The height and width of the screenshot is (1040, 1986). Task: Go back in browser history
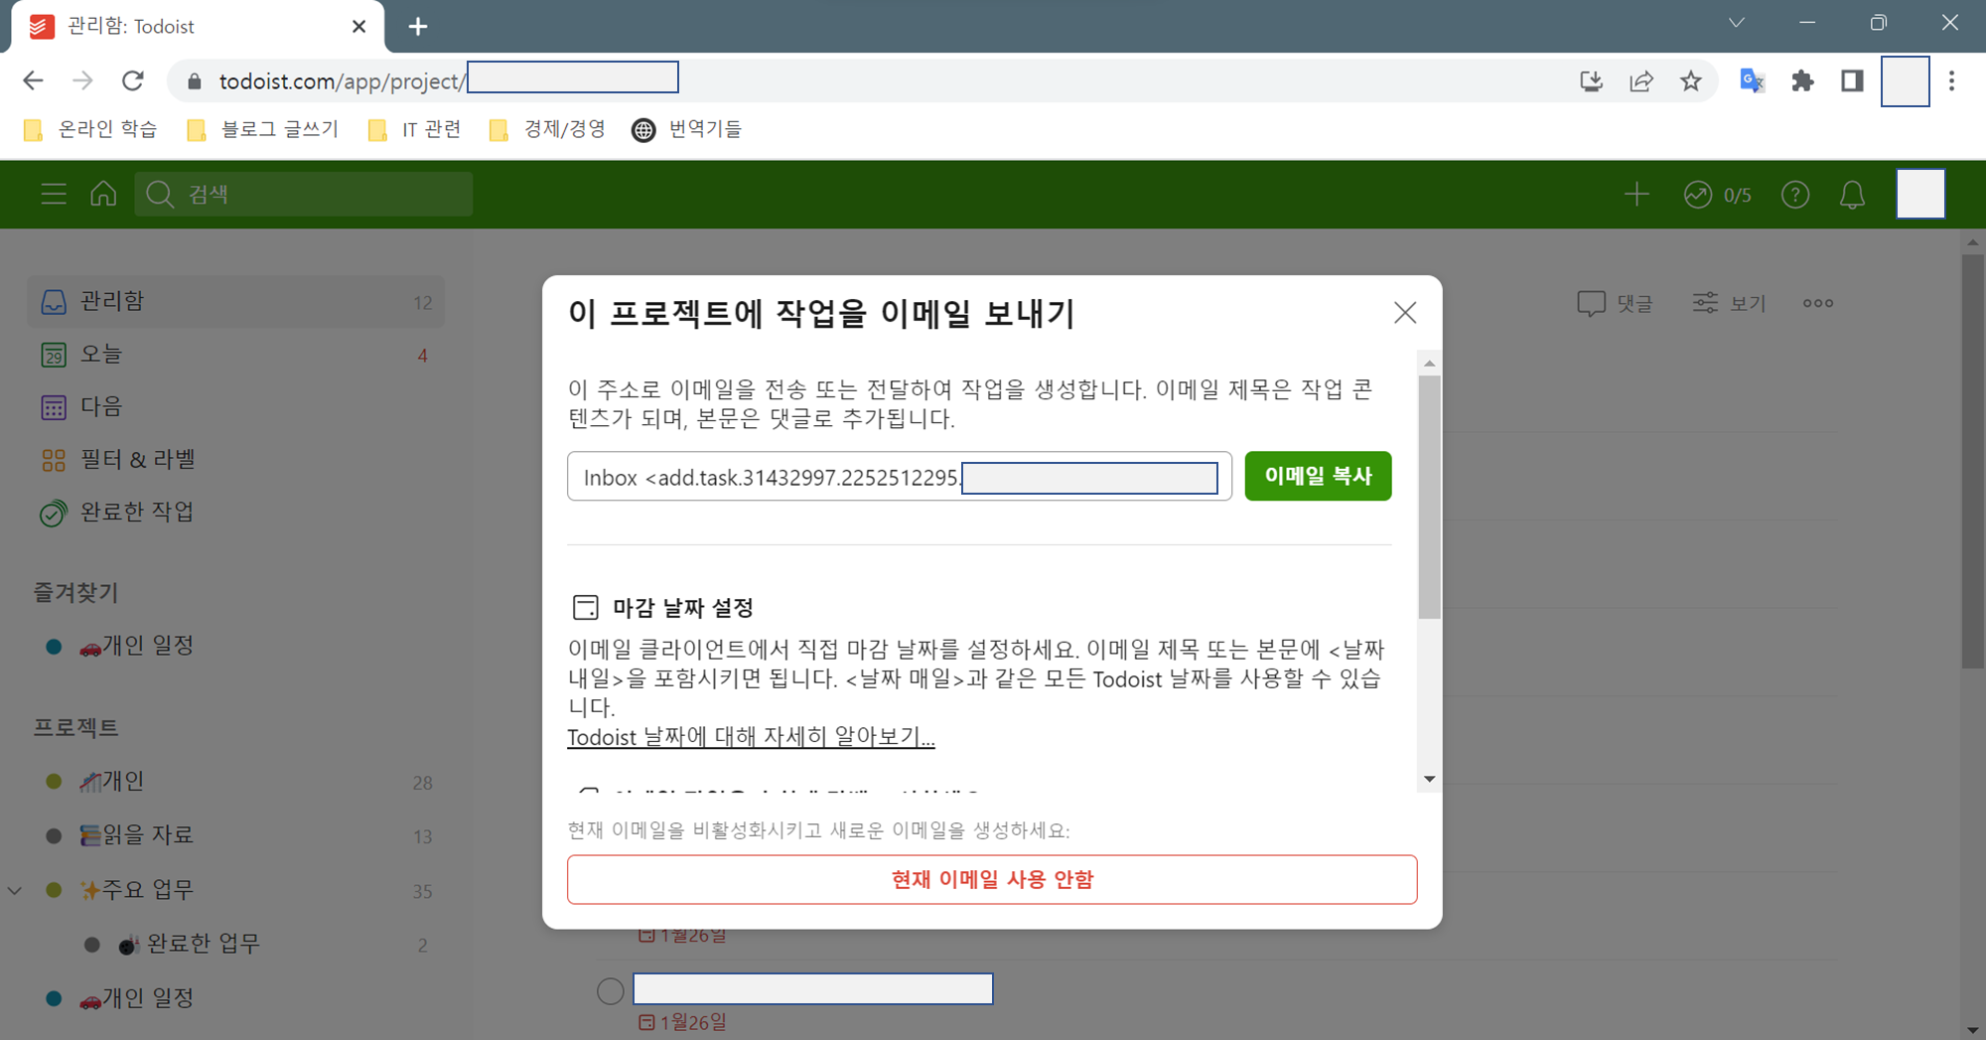click(x=33, y=80)
